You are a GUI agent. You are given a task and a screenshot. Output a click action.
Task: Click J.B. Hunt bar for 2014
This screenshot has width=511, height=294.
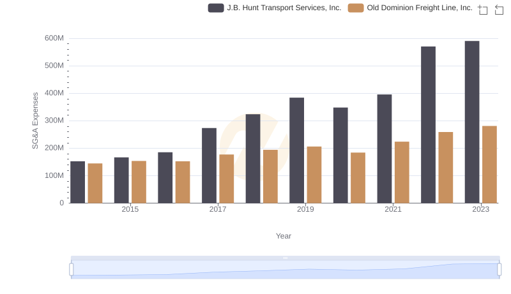77,182
